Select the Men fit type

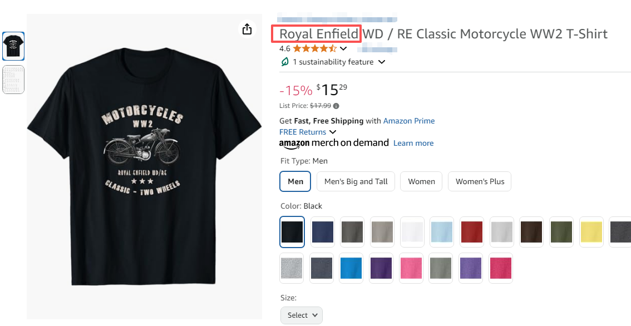click(295, 181)
